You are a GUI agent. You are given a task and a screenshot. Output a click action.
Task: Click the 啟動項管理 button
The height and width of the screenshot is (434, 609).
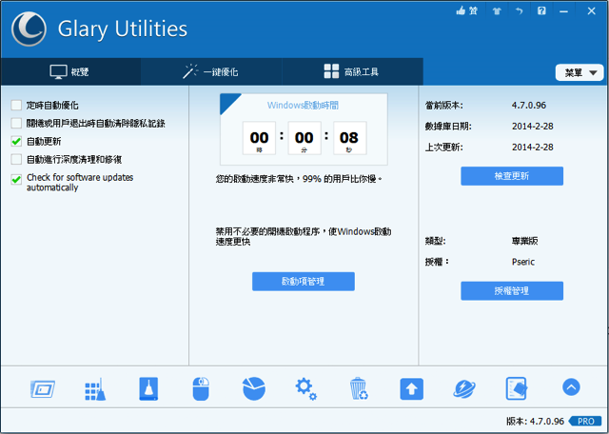coord(304,282)
